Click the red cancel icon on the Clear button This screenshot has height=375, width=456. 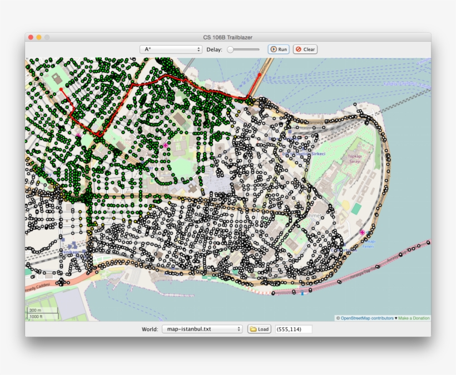[299, 49]
